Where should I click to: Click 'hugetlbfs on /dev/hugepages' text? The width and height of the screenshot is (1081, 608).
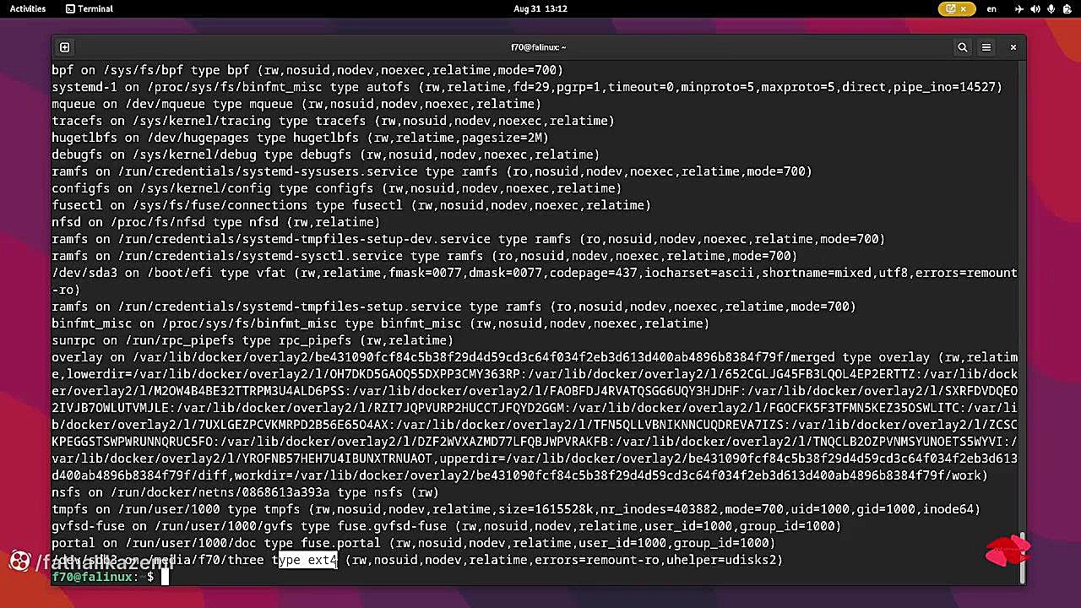pos(150,138)
